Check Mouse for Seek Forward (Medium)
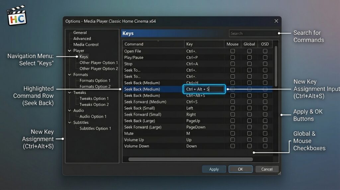The image size is (340, 190). tap(233, 102)
